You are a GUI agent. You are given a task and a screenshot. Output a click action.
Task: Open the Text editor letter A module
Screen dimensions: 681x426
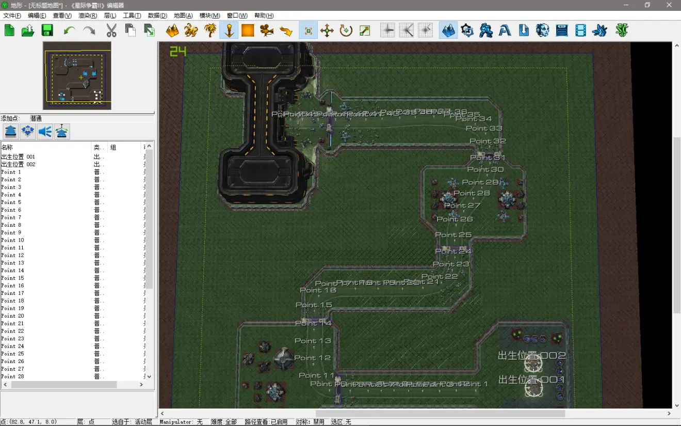click(x=505, y=30)
